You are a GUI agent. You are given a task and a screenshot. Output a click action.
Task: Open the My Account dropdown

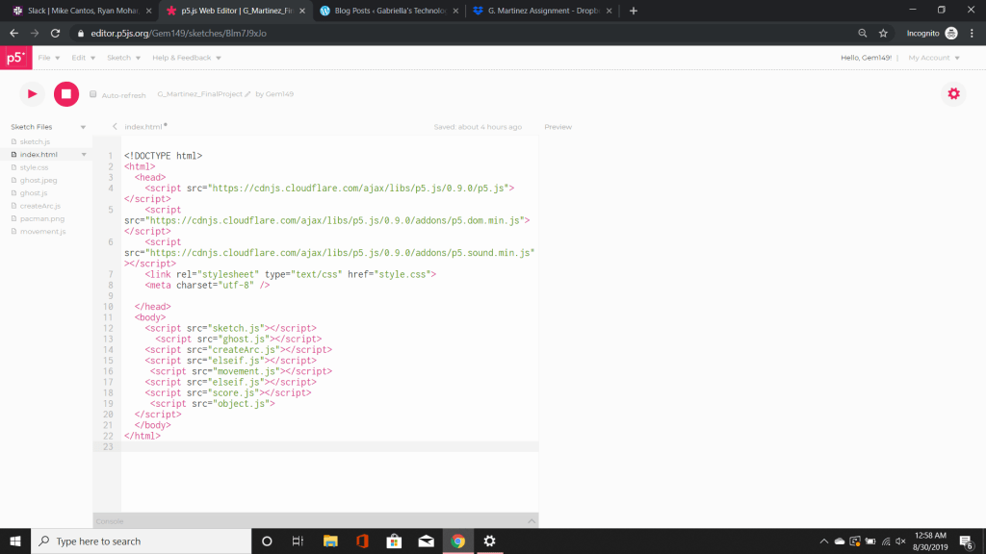click(x=933, y=58)
